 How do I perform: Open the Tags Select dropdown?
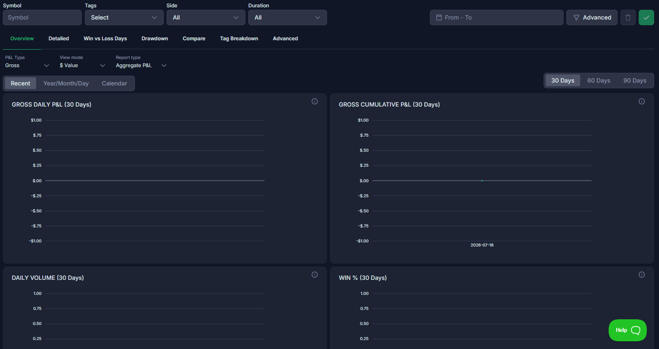pos(124,17)
